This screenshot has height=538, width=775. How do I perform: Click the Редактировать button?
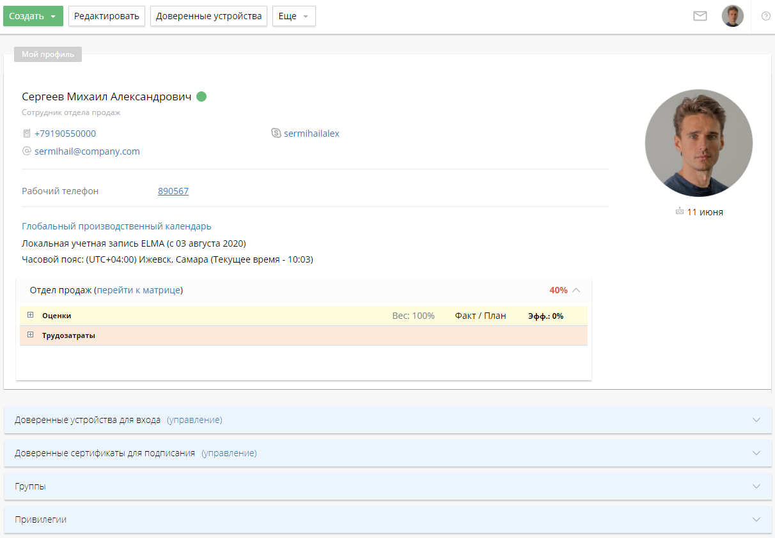(x=107, y=16)
